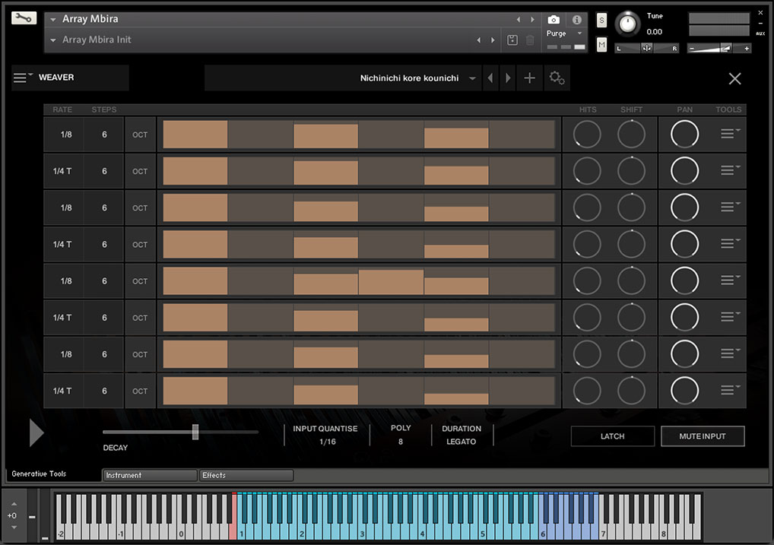774x545 pixels.
Task: Open the WEAVER hamburger menu dropdown
Action: [x=23, y=78]
